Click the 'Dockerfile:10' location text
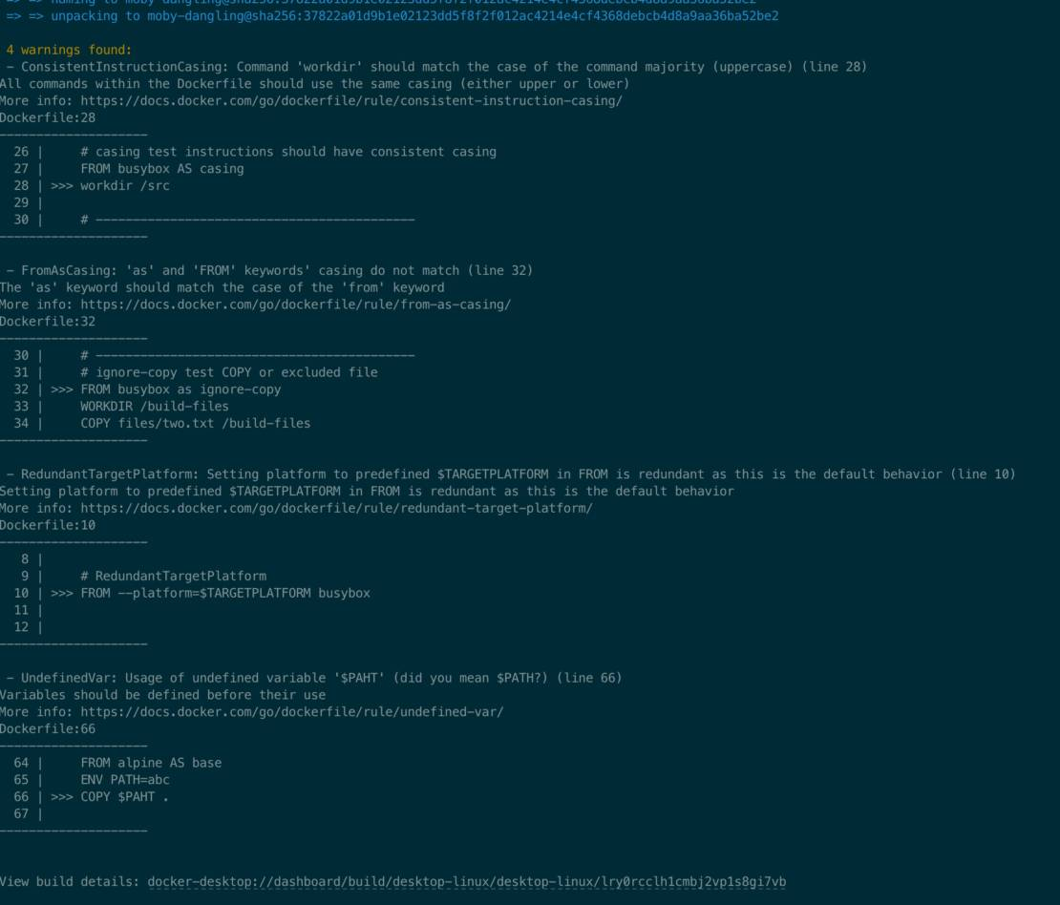Viewport: 1060px width, 905px height. pyautogui.click(x=48, y=525)
